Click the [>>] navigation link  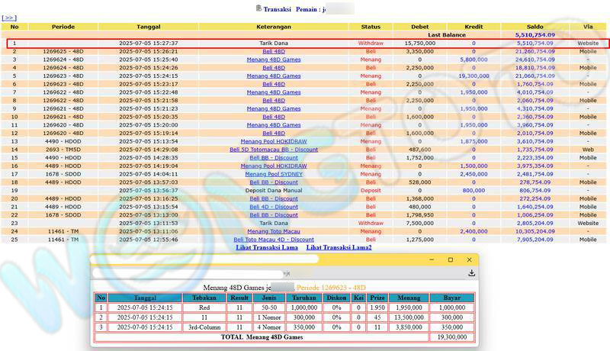[9, 16]
